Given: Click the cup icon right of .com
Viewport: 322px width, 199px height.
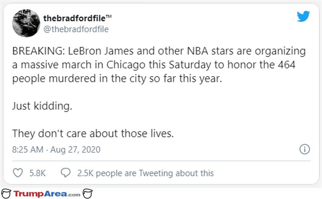Looking at the screenshot, I should (88, 193).
